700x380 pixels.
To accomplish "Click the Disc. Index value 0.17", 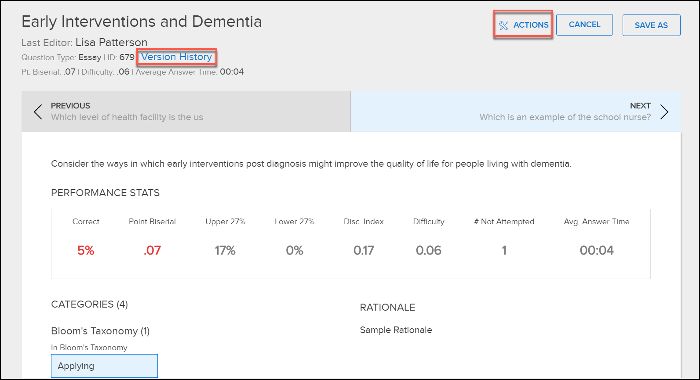I will click(364, 251).
